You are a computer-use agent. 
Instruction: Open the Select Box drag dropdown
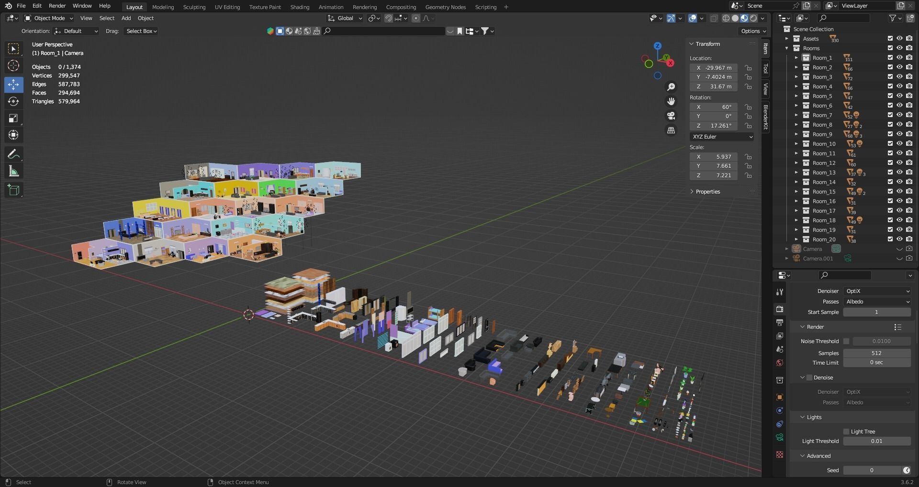tap(141, 31)
